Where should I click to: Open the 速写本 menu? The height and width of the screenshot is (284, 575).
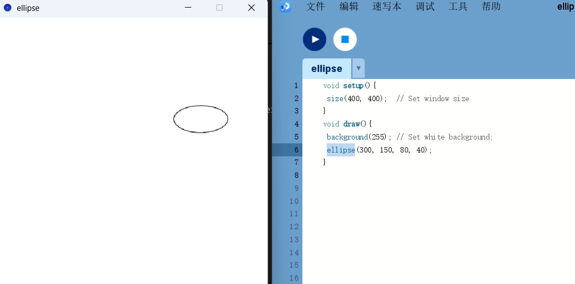pos(387,6)
